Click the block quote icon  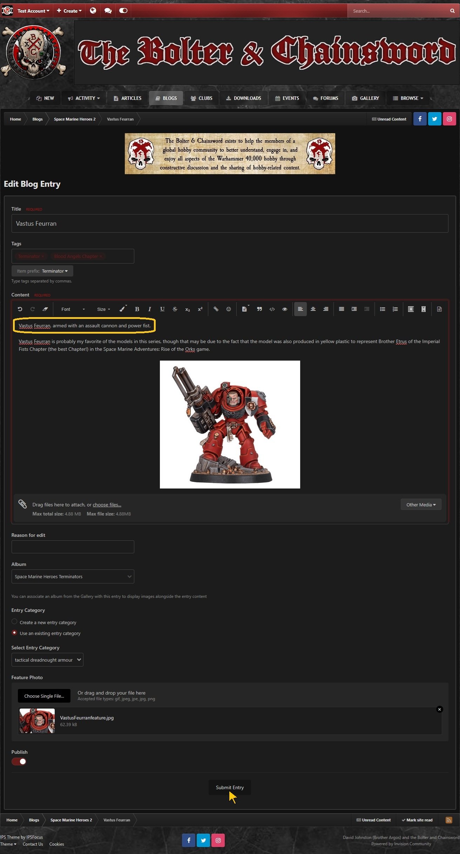[x=259, y=309]
